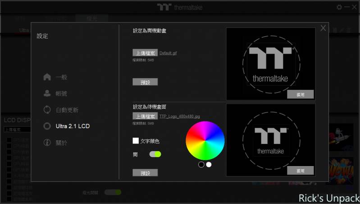Open the Default.gif file link
This screenshot has width=360, height=204.
click(x=168, y=53)
